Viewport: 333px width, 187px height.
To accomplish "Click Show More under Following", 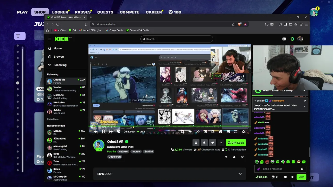I will 53,119.
